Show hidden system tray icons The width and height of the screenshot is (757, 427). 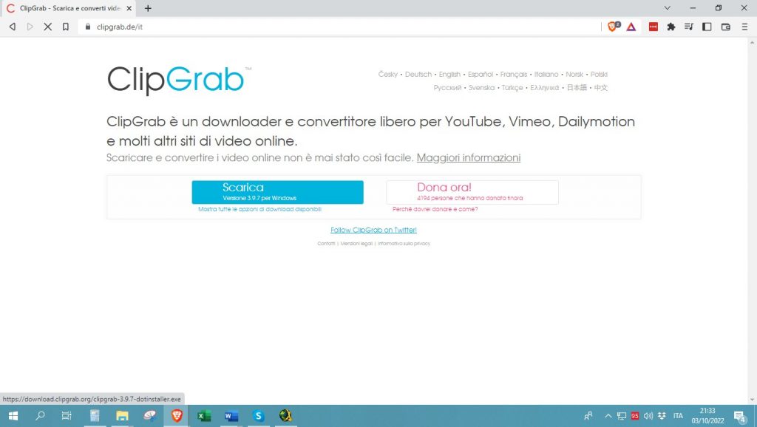pyautogui.click(x=608, y=416)
